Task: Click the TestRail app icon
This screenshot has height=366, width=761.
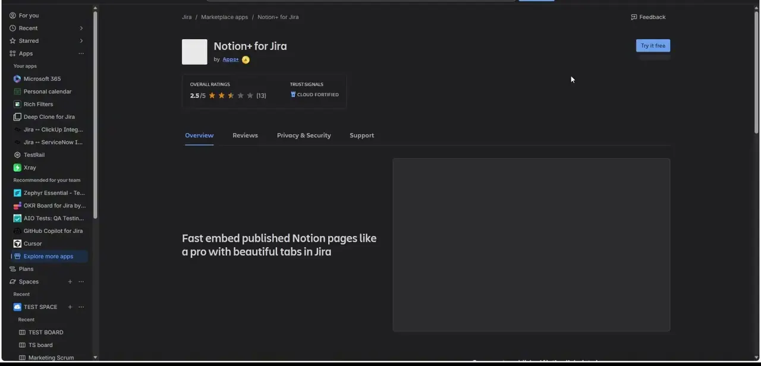Action: tap(17, 155)
